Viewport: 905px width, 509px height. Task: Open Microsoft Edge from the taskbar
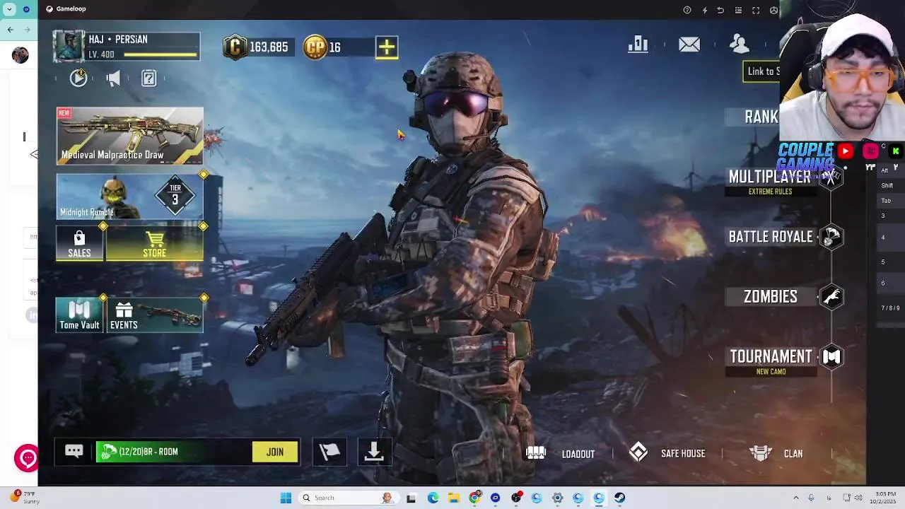tap(433, 498)
